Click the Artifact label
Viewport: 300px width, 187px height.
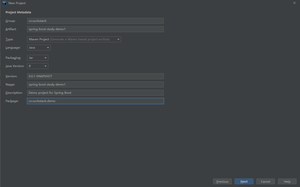click(11, 29)
